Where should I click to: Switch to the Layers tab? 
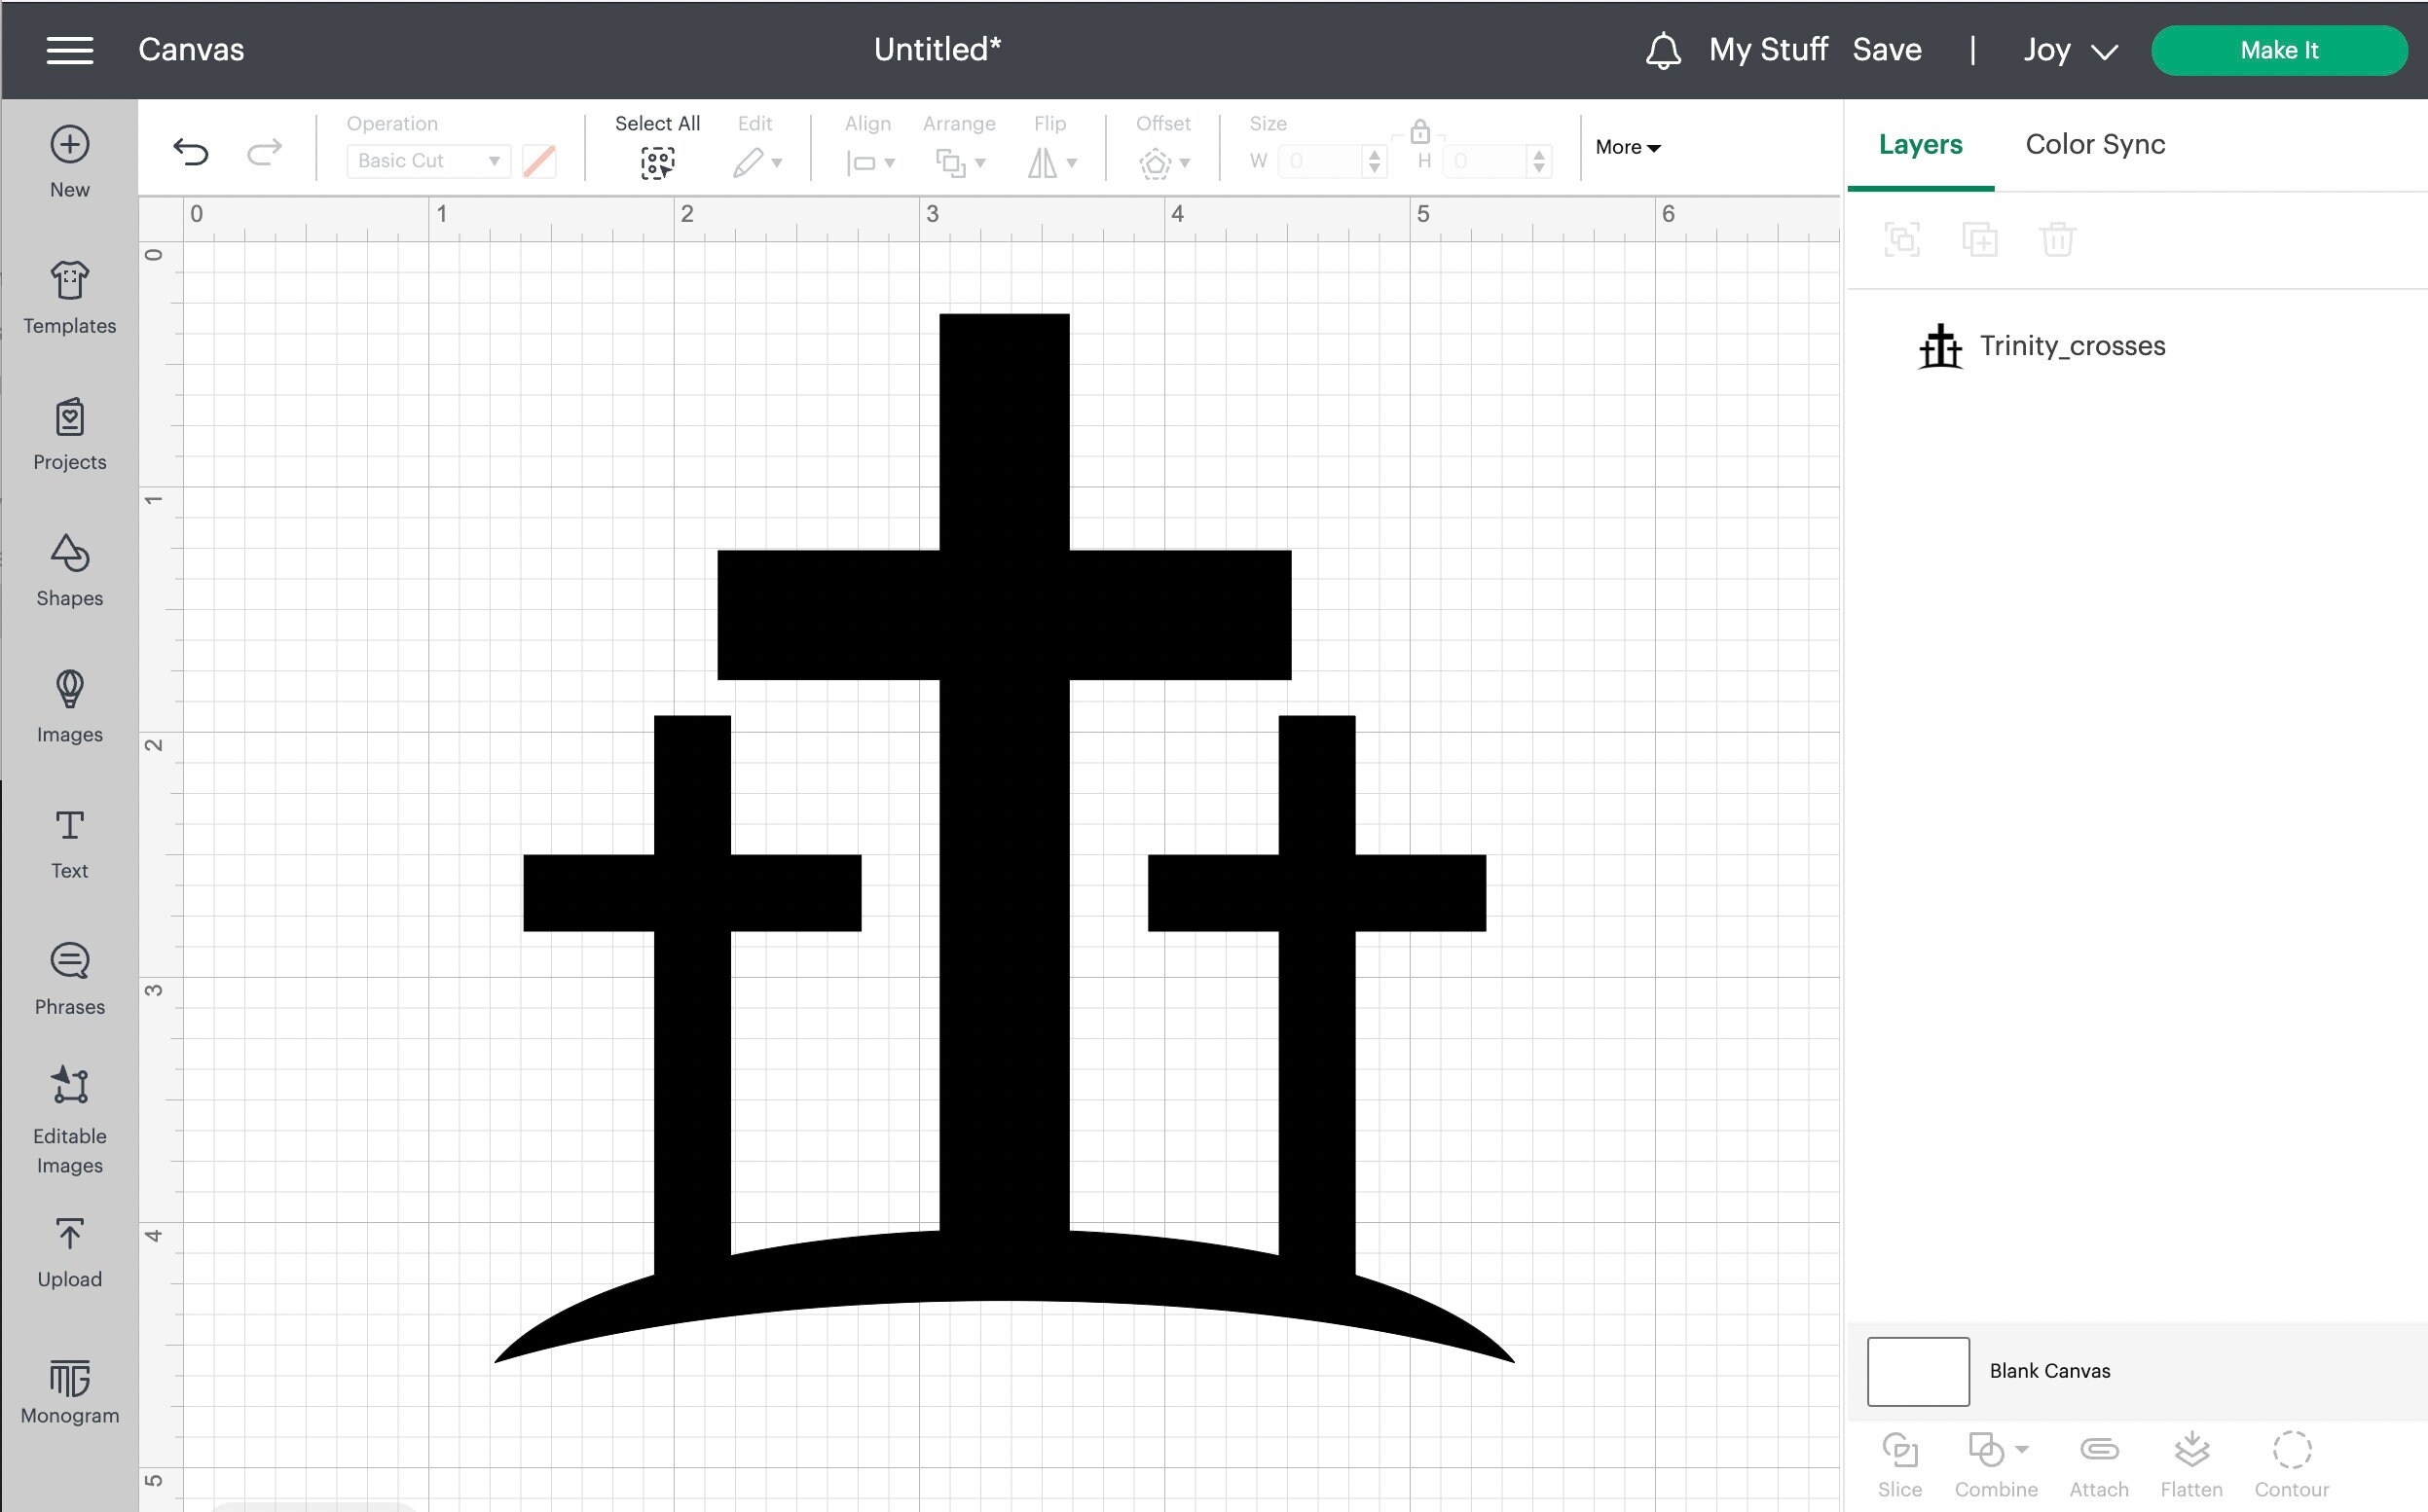(1919, 144)
